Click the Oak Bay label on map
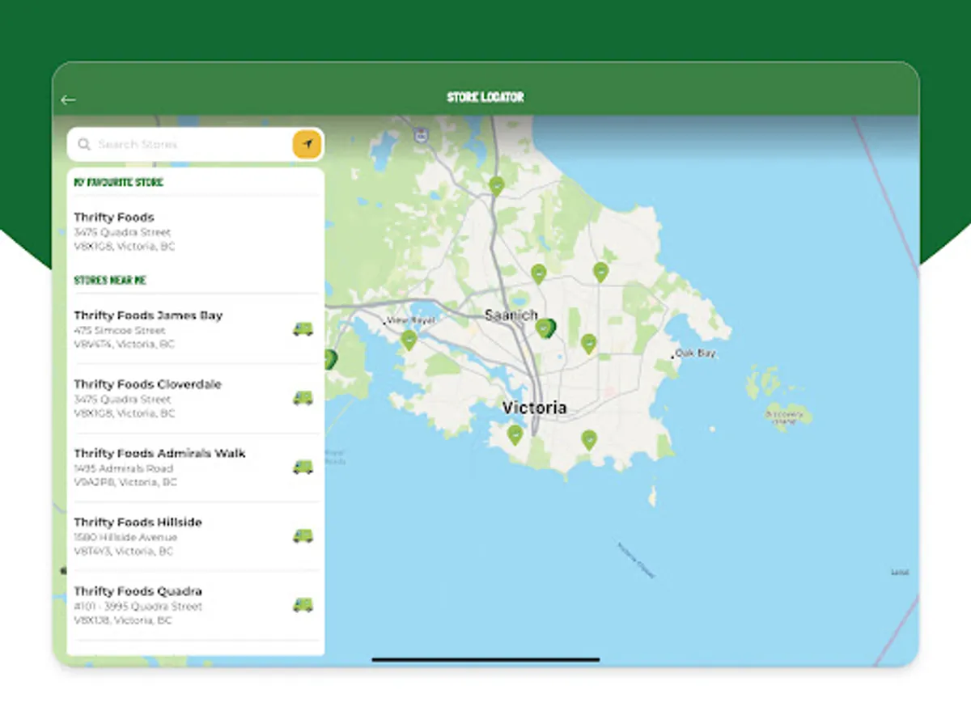The width and height of the screenshot is (971, 728). [x=696, y=353]
